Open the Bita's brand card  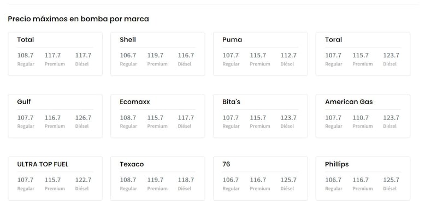[x=261, y=116]
